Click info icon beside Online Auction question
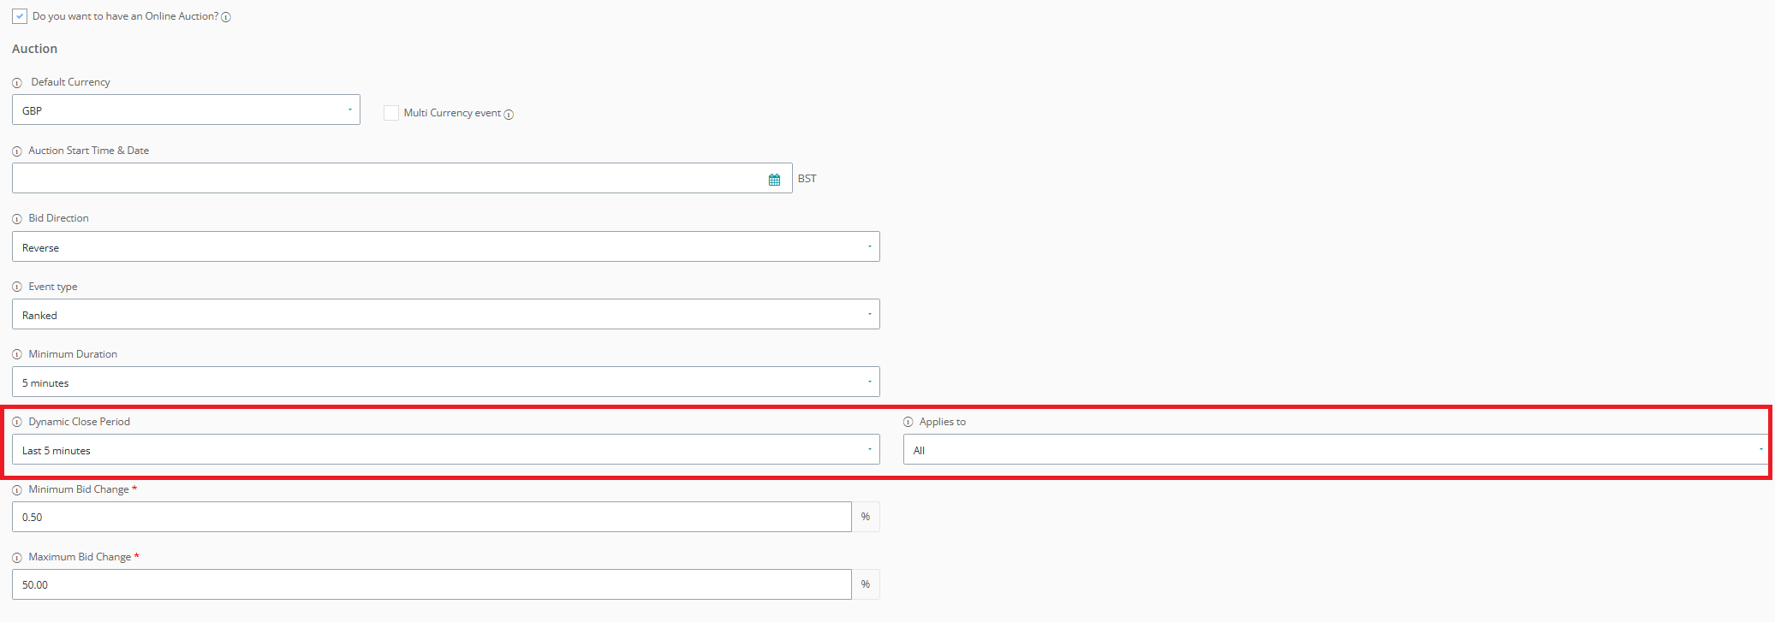Image resolution: width=1775 pixels, height=622 pixels. click(x=226, y=17)
